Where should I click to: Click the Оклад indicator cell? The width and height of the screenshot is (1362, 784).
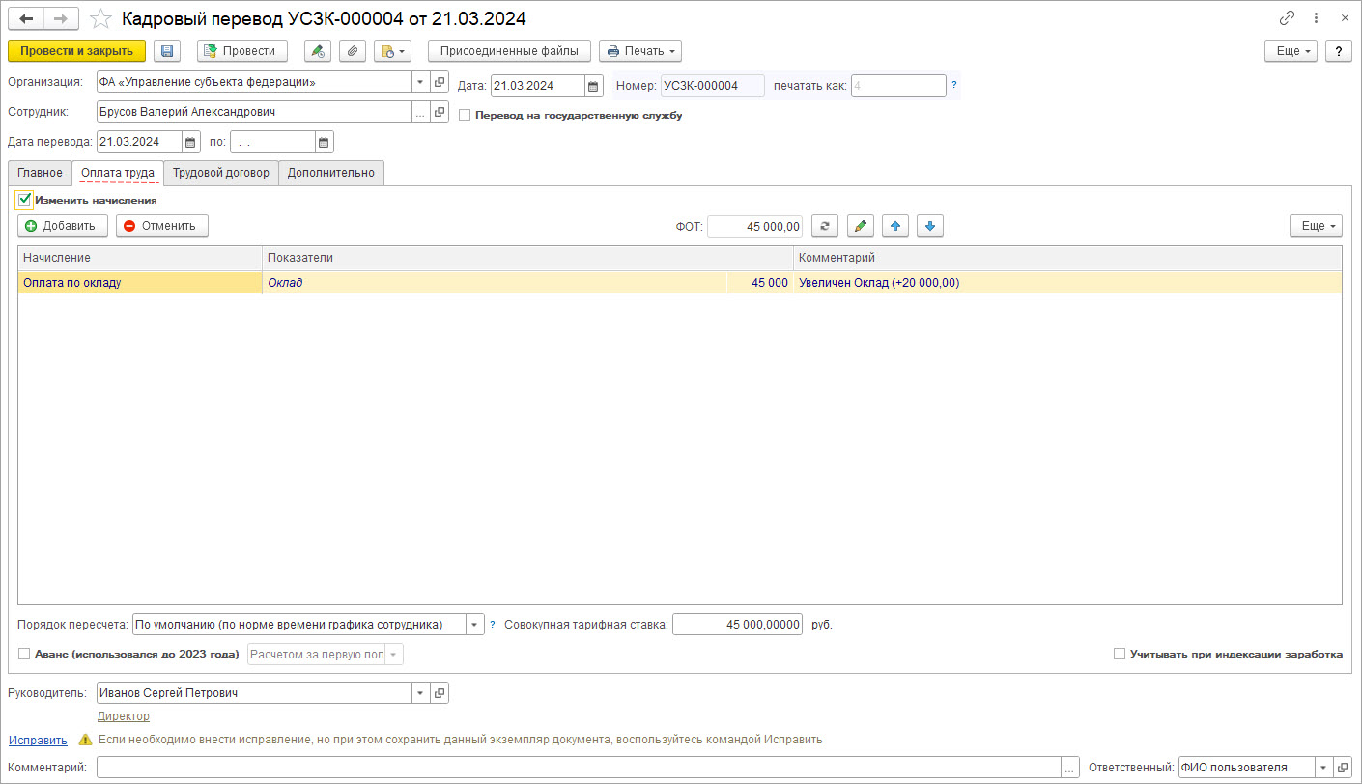tap(495, 283)
